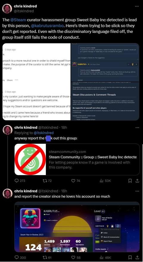Open the Replying to @itskindred link
This screenshot has height=262, width=143.
(43, 133)
